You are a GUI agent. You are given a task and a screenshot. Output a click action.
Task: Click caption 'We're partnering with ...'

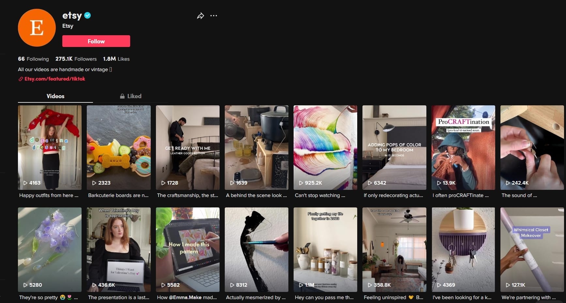coord(528,297)
